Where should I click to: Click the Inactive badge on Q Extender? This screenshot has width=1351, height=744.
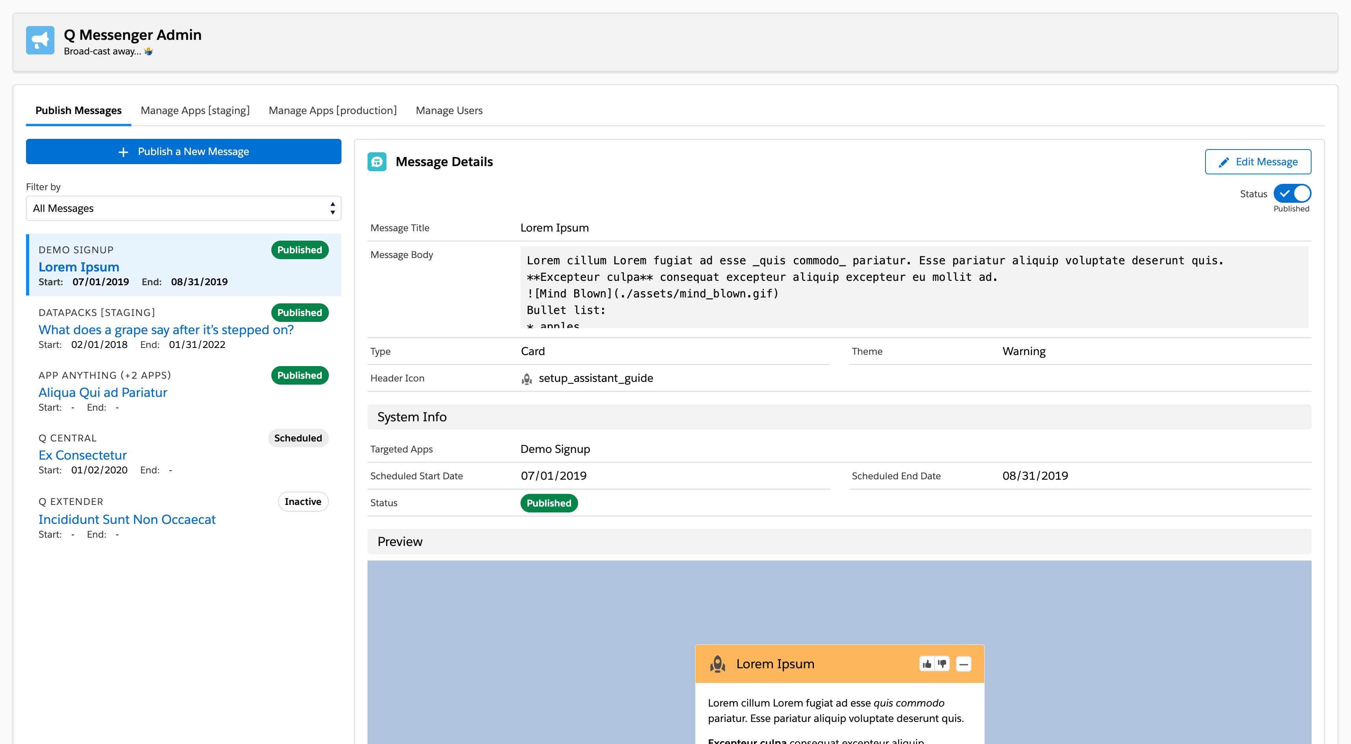pos(302,502)
